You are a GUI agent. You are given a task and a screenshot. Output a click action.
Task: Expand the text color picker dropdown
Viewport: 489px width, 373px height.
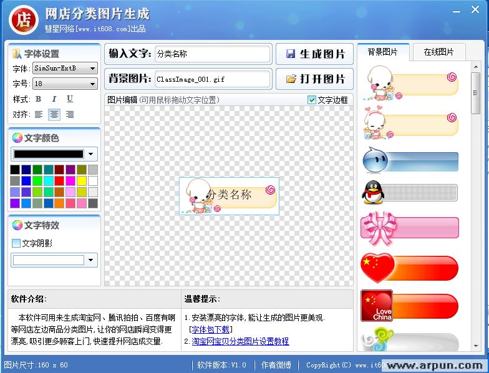pos(91,153)
